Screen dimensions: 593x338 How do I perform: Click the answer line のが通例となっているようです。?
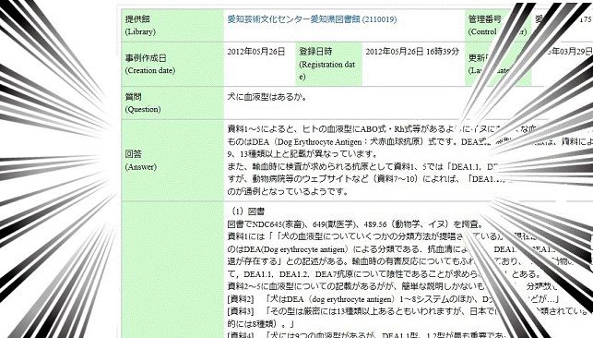[x=288, y=191]
